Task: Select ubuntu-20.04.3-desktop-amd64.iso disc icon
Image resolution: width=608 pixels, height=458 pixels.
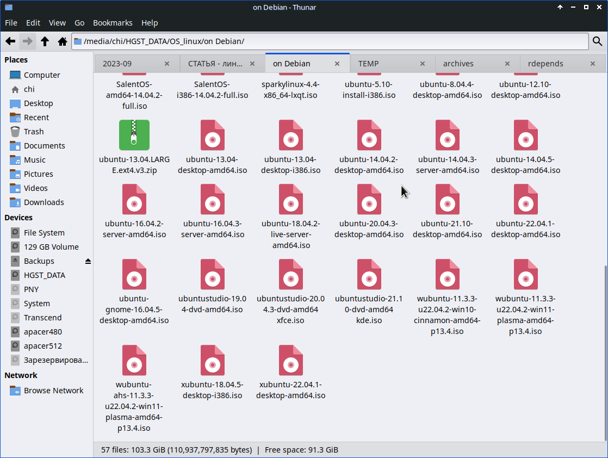Action: pos(369,199)
